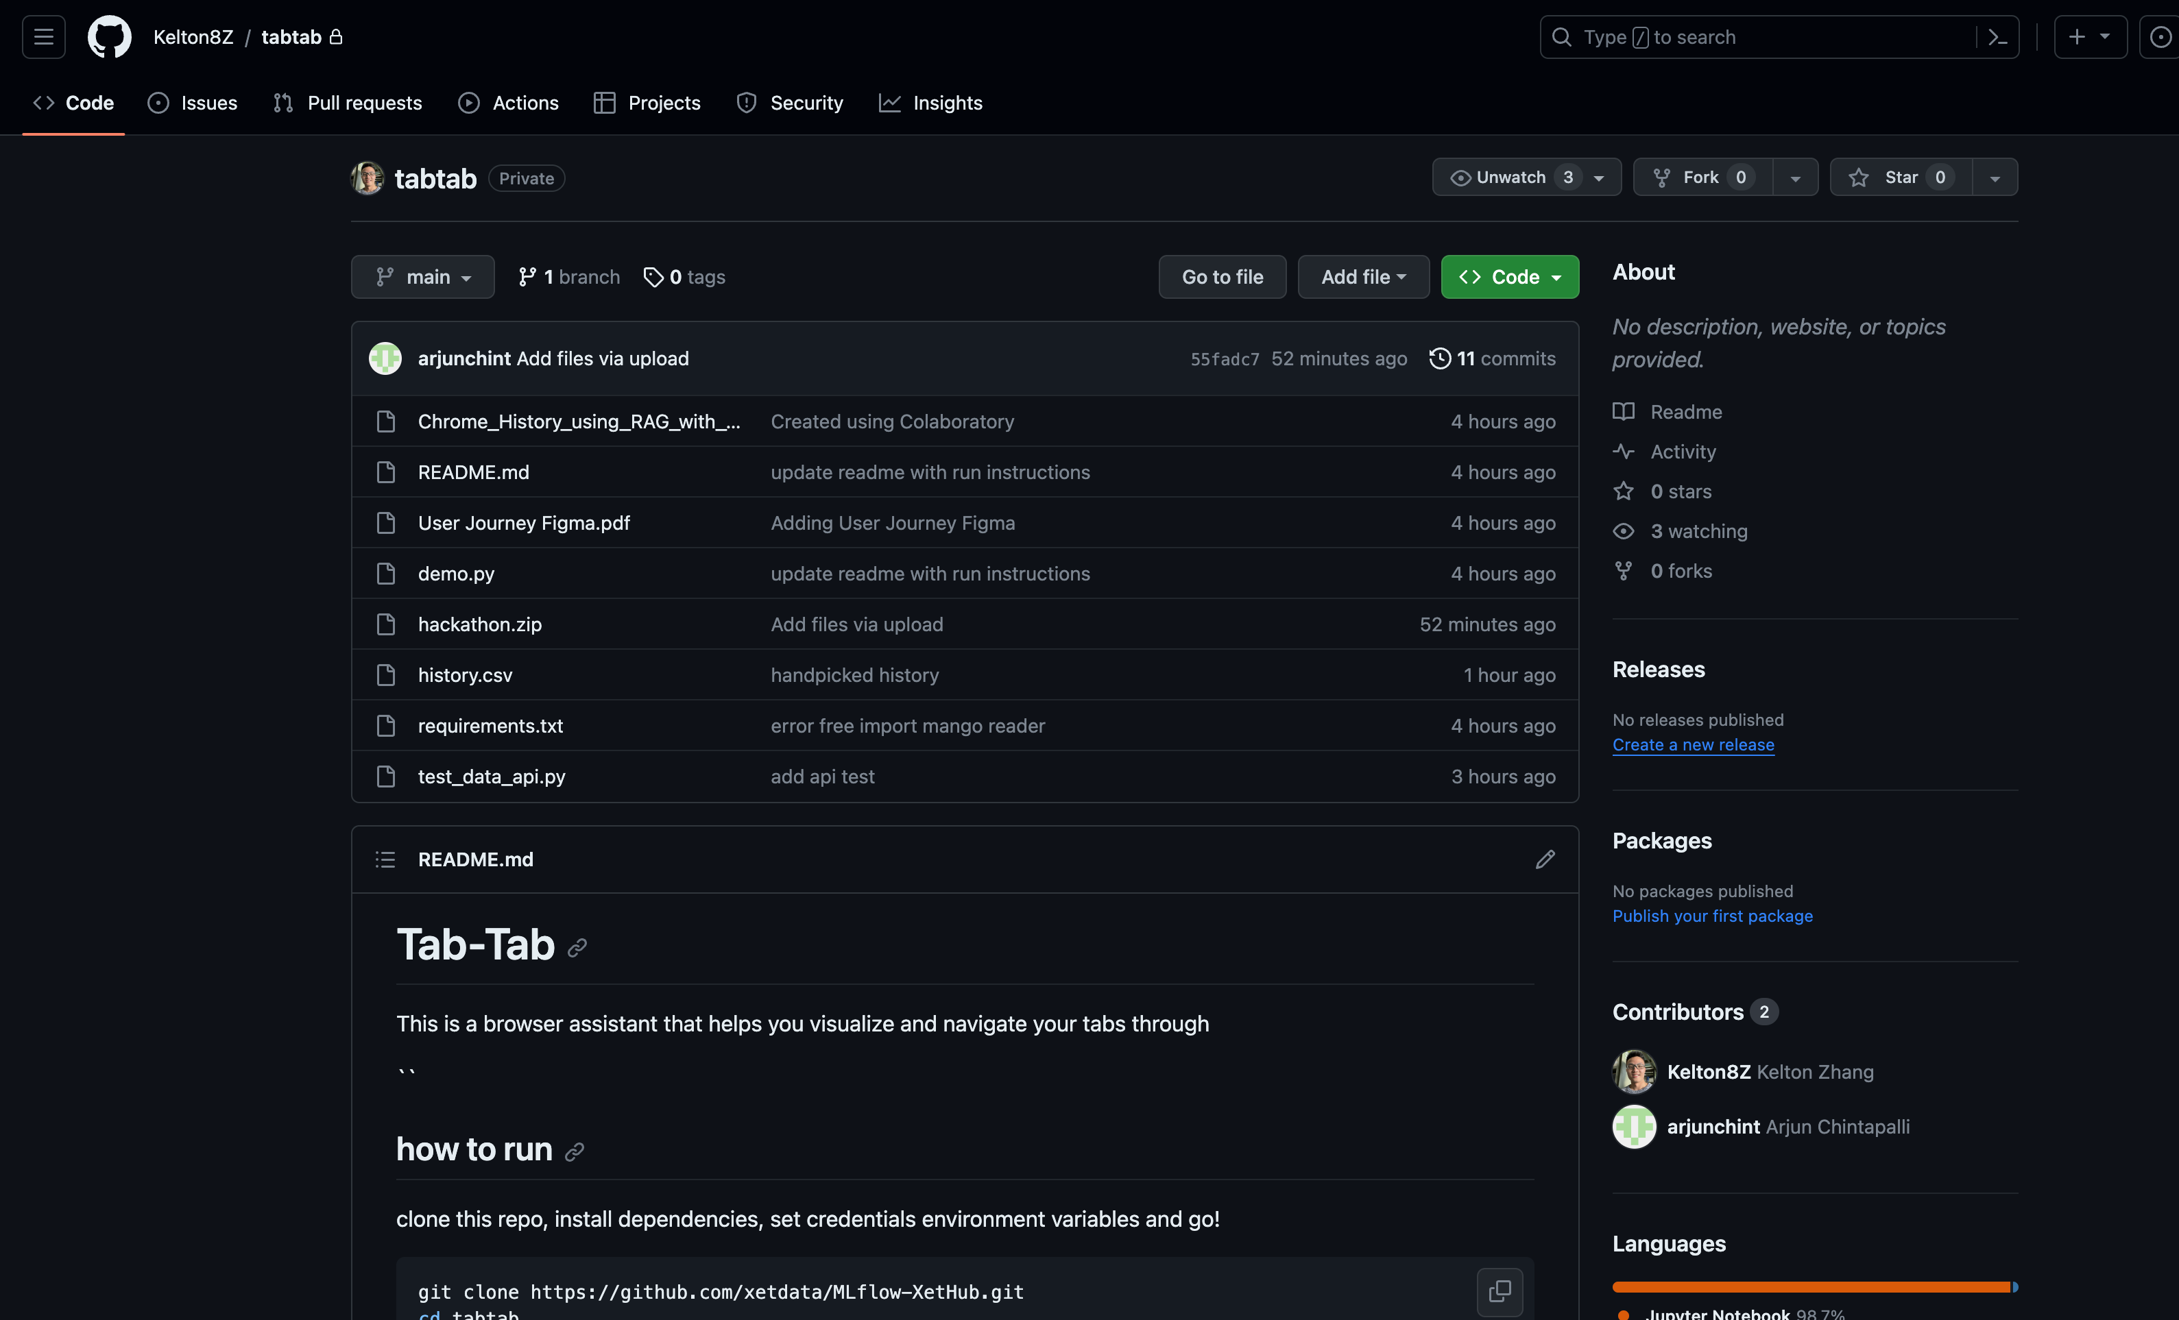The height and width of the screenshot is (1320, 2179).
Task: Open your profile avatar in the top right
Action: pyautogui.click(x=2161, y=36)
